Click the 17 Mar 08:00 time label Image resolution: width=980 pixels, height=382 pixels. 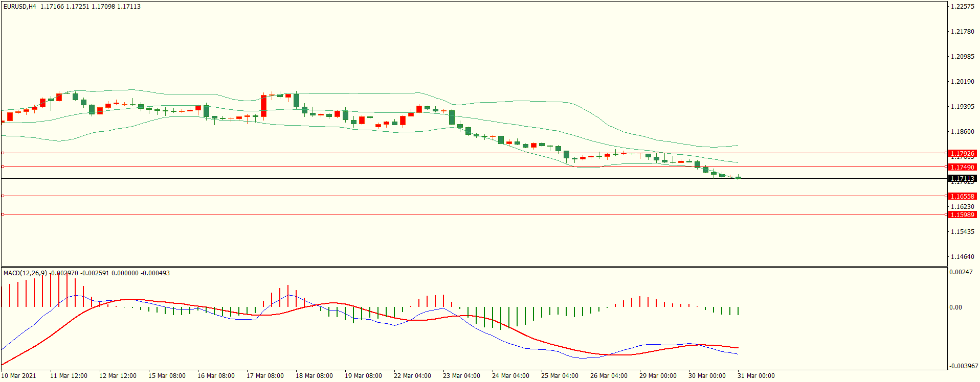(265, 376)
